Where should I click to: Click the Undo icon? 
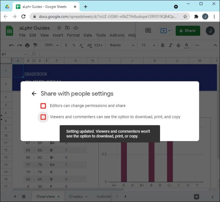(11, 45)
